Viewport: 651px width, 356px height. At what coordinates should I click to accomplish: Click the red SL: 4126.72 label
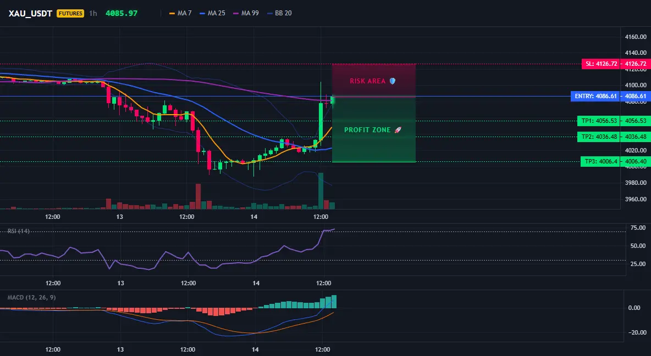pos(600,64)
